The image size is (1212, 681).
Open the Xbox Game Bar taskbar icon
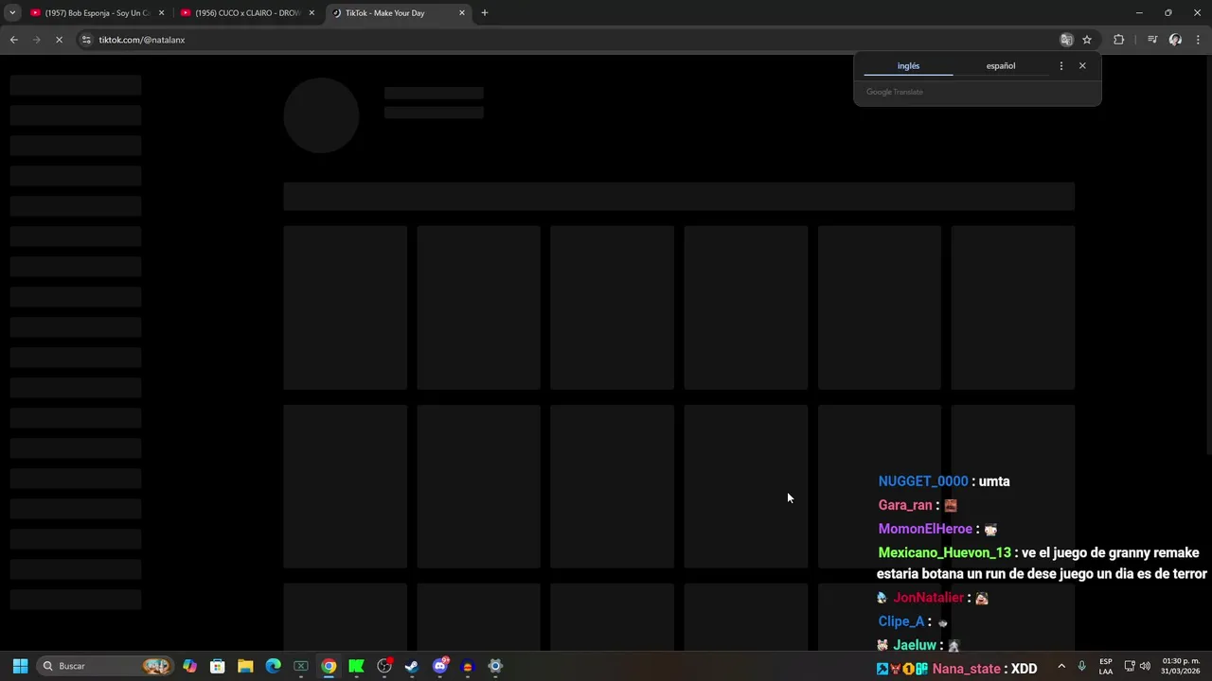click(x=301, y=666)
